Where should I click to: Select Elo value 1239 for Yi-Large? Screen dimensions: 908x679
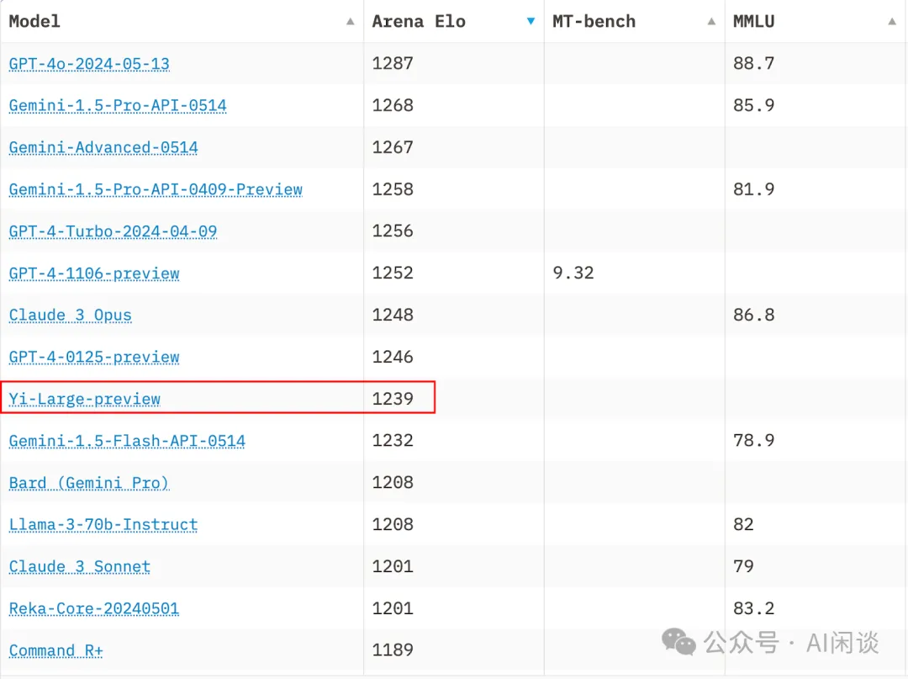coord(393,399)
